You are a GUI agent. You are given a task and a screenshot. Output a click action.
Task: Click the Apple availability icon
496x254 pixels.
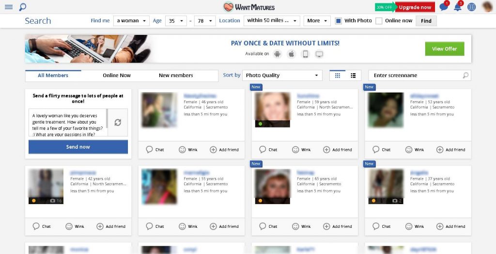click(291, 54)
